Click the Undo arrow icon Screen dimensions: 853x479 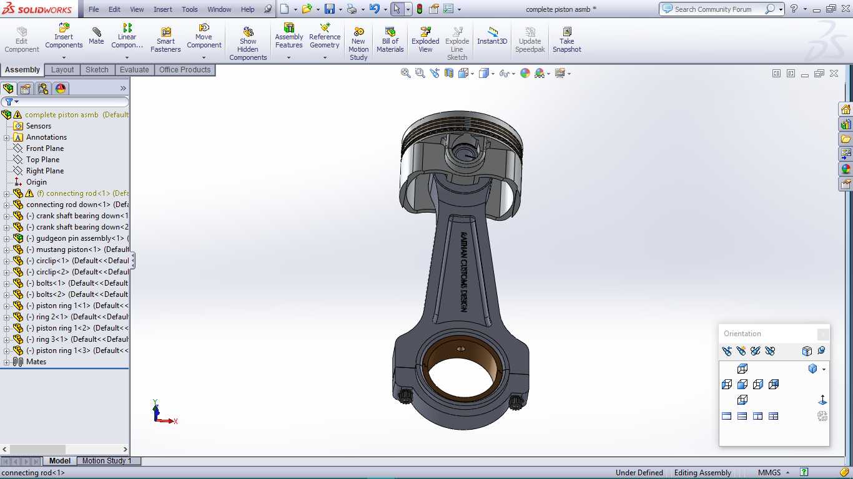374,9
